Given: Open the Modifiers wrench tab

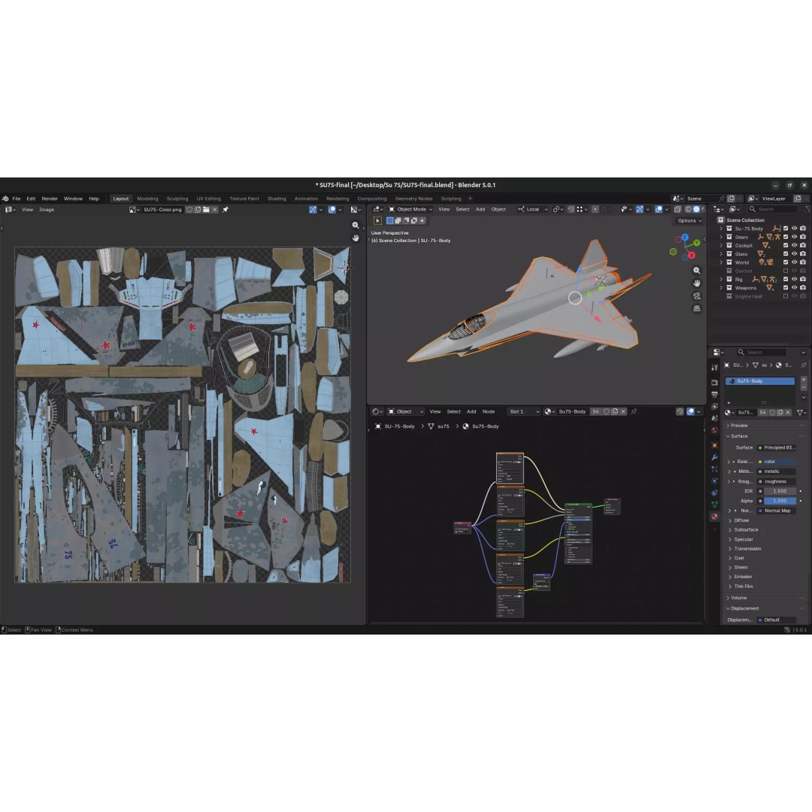Looking at the screenshot, I should pyautogui.click(x=715, y=457).
